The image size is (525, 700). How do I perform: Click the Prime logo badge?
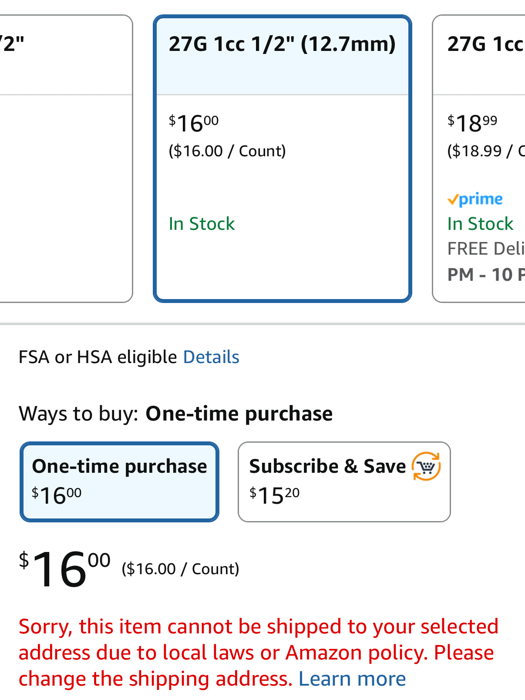click(x=475, y=199)
